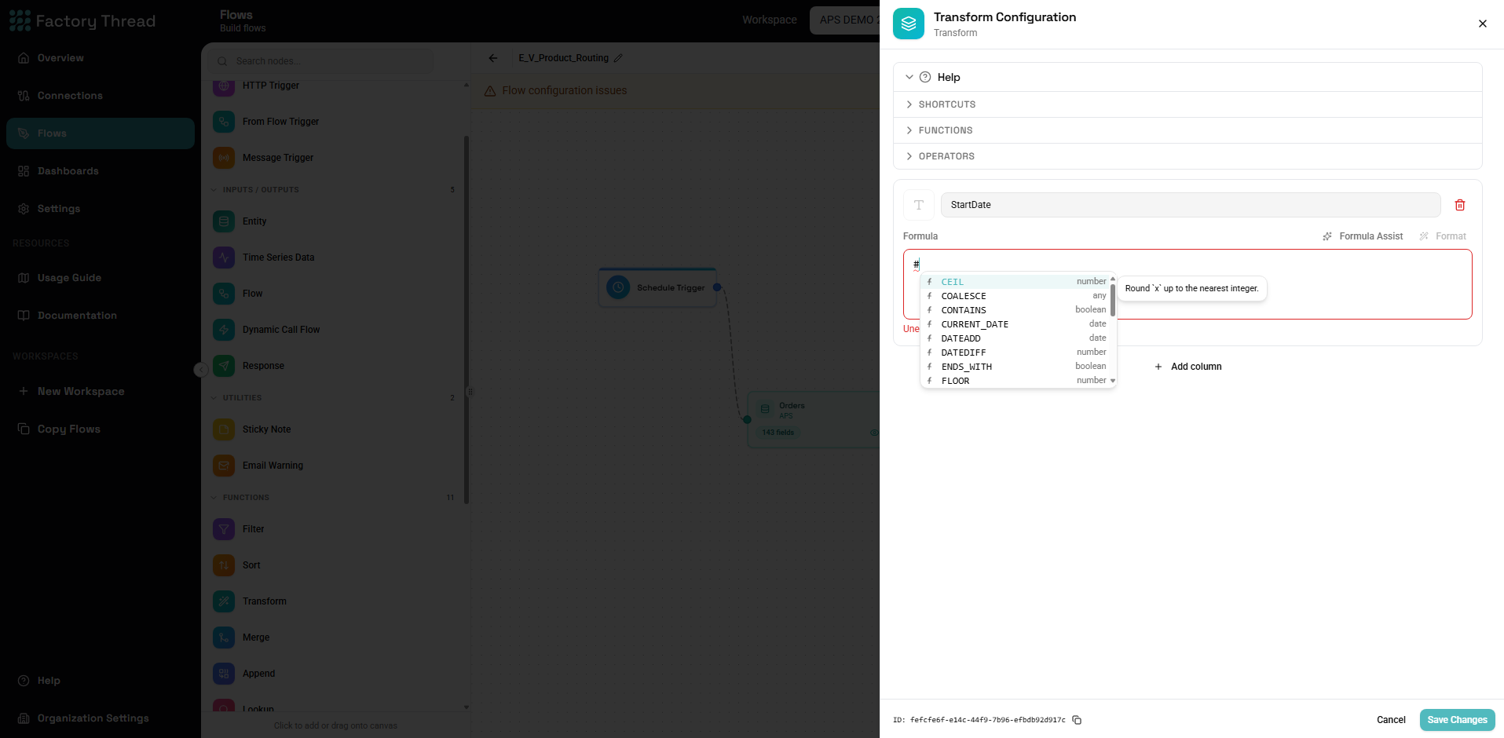Copy the transform ID to clipboard

pyautogui.click(x=1077, y=720)
